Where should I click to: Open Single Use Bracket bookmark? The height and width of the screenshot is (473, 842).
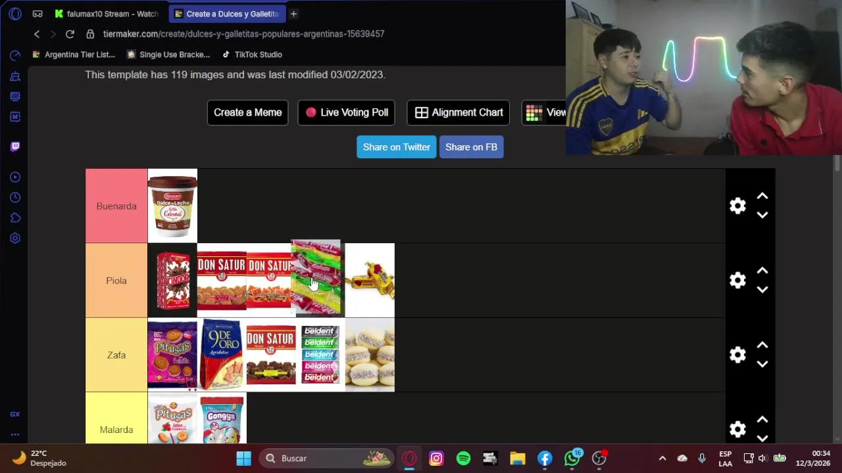168,55
